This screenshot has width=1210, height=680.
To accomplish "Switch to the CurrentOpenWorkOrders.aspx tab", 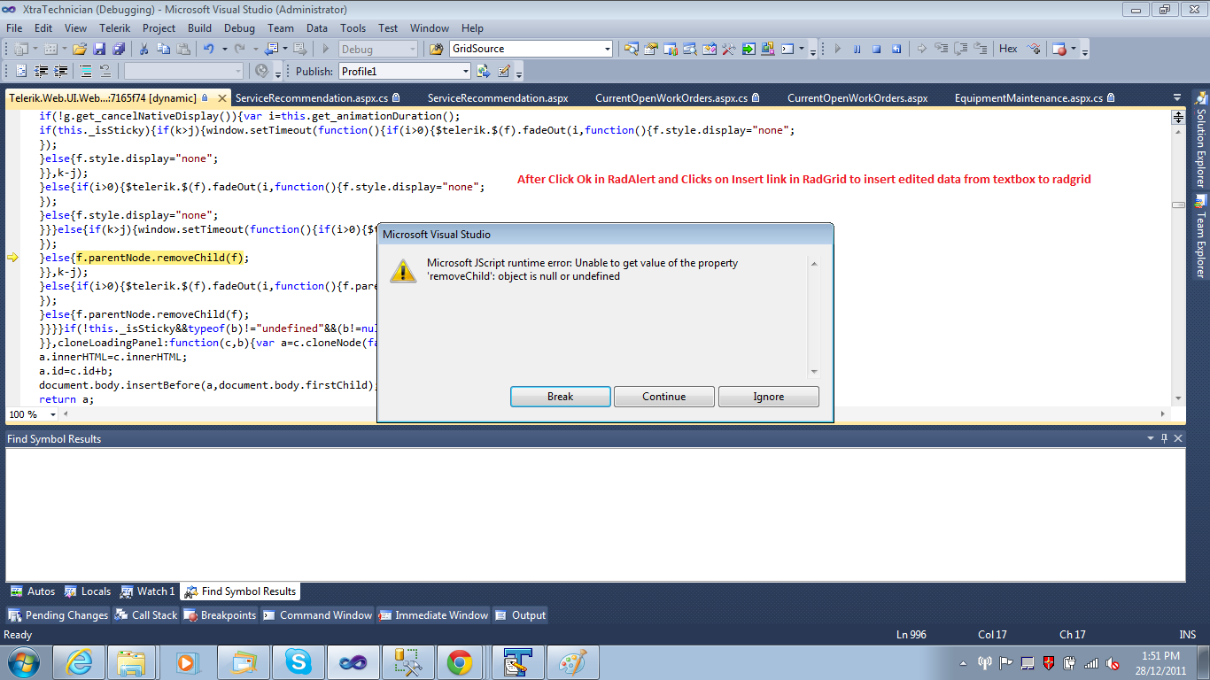I will point(857,98).
